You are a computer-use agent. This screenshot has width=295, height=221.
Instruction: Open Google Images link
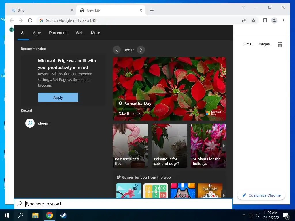pos(264,44)
